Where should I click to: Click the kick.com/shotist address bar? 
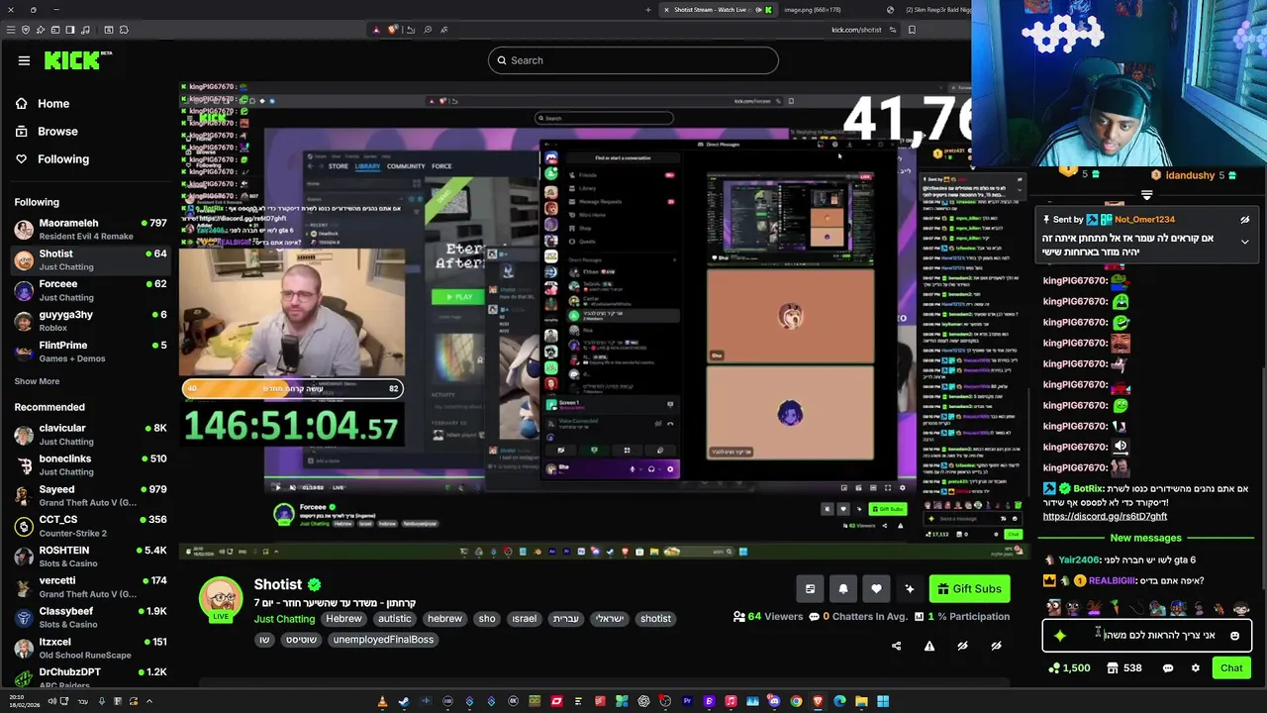[856, 30]
